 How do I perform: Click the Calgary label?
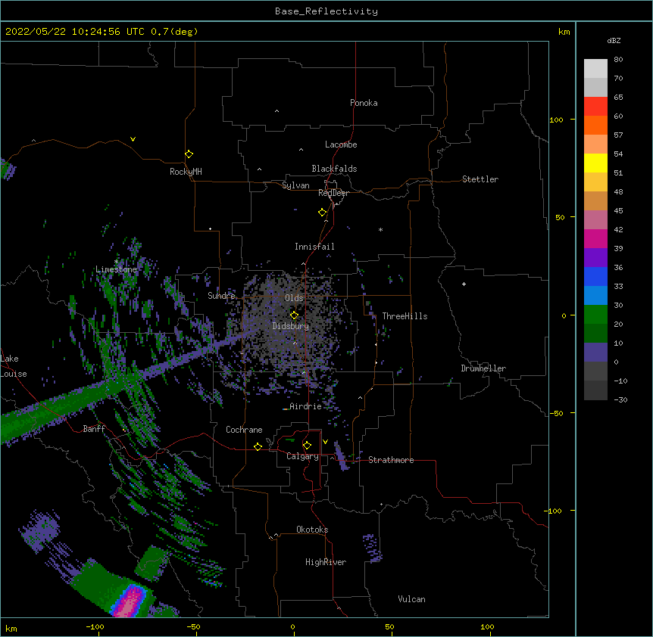click(302, 456)
